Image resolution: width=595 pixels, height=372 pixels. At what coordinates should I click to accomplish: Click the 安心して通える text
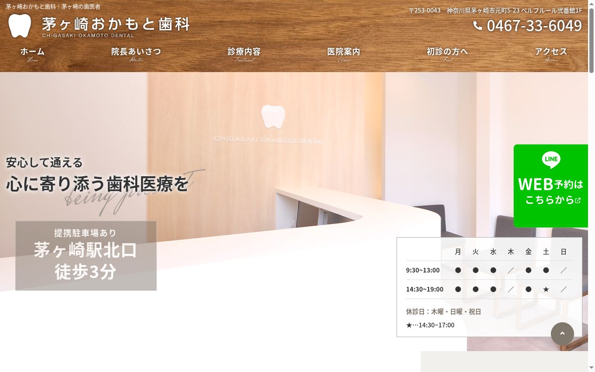(45, 162)
